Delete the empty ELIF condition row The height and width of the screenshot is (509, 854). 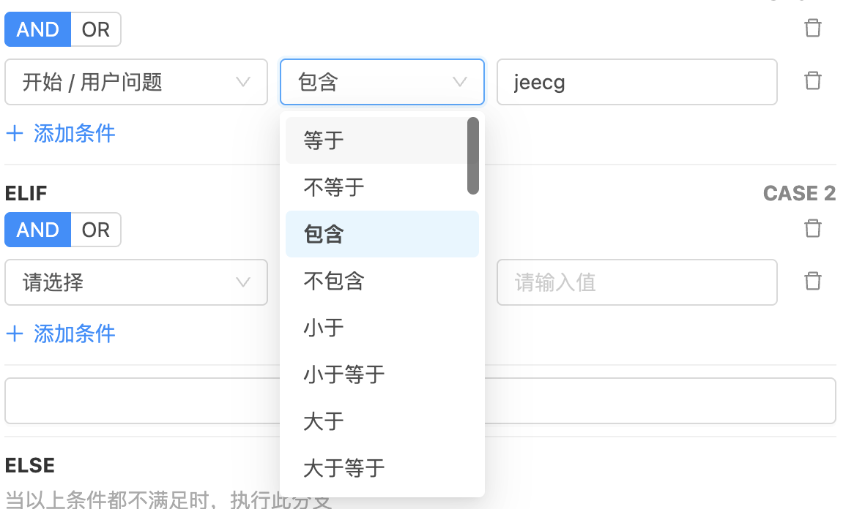click(812, 281)
